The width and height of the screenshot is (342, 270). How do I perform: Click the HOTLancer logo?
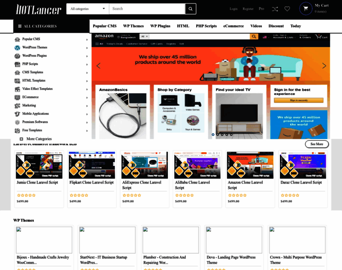click(x=39, y=9)
